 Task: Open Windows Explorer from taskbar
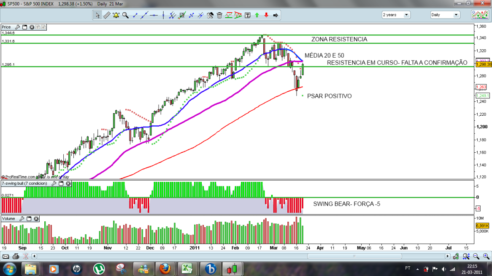point(30,269)
